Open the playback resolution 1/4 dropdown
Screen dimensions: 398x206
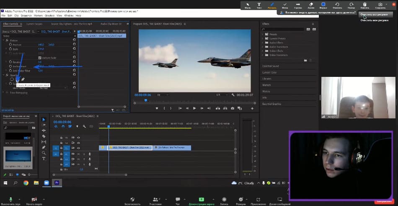tap(222, 95)
